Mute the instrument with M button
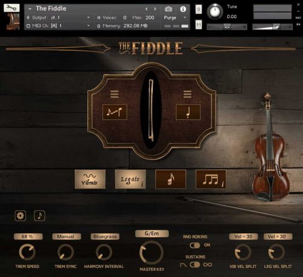303x277 pixels. pos(199,25)
